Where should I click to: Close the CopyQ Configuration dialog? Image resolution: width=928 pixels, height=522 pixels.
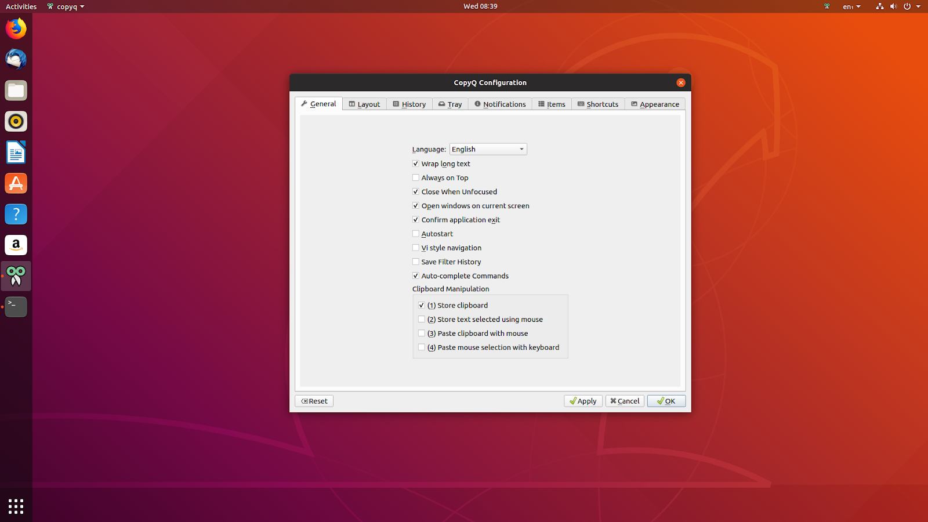681,82
